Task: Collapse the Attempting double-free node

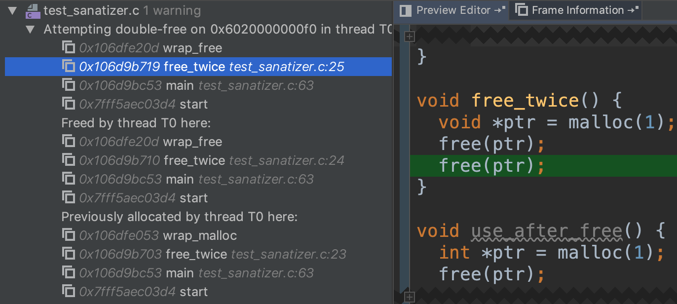Action: click(x=31, y=30)
